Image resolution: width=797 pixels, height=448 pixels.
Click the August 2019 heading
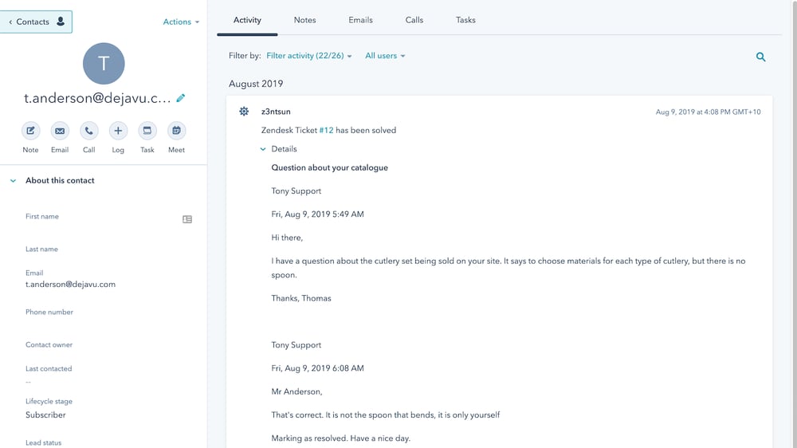256,84
